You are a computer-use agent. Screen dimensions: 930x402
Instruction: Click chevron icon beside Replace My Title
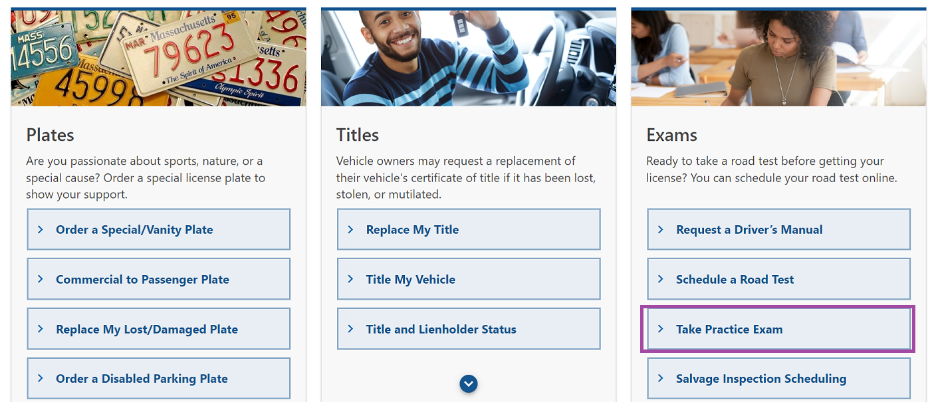350,229
